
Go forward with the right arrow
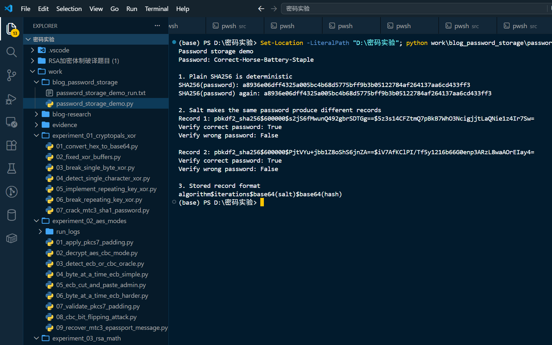274,9
